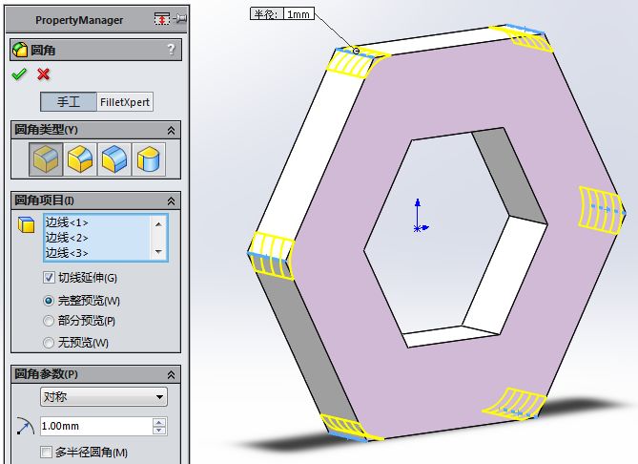Click edge list scroll down arrow
This screenshot has height=464, width=638.
pos(158,252)
